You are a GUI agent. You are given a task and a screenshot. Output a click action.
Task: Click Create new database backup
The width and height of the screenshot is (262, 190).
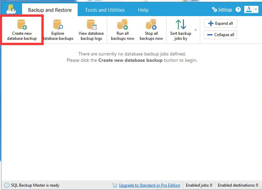coord(22,30)
